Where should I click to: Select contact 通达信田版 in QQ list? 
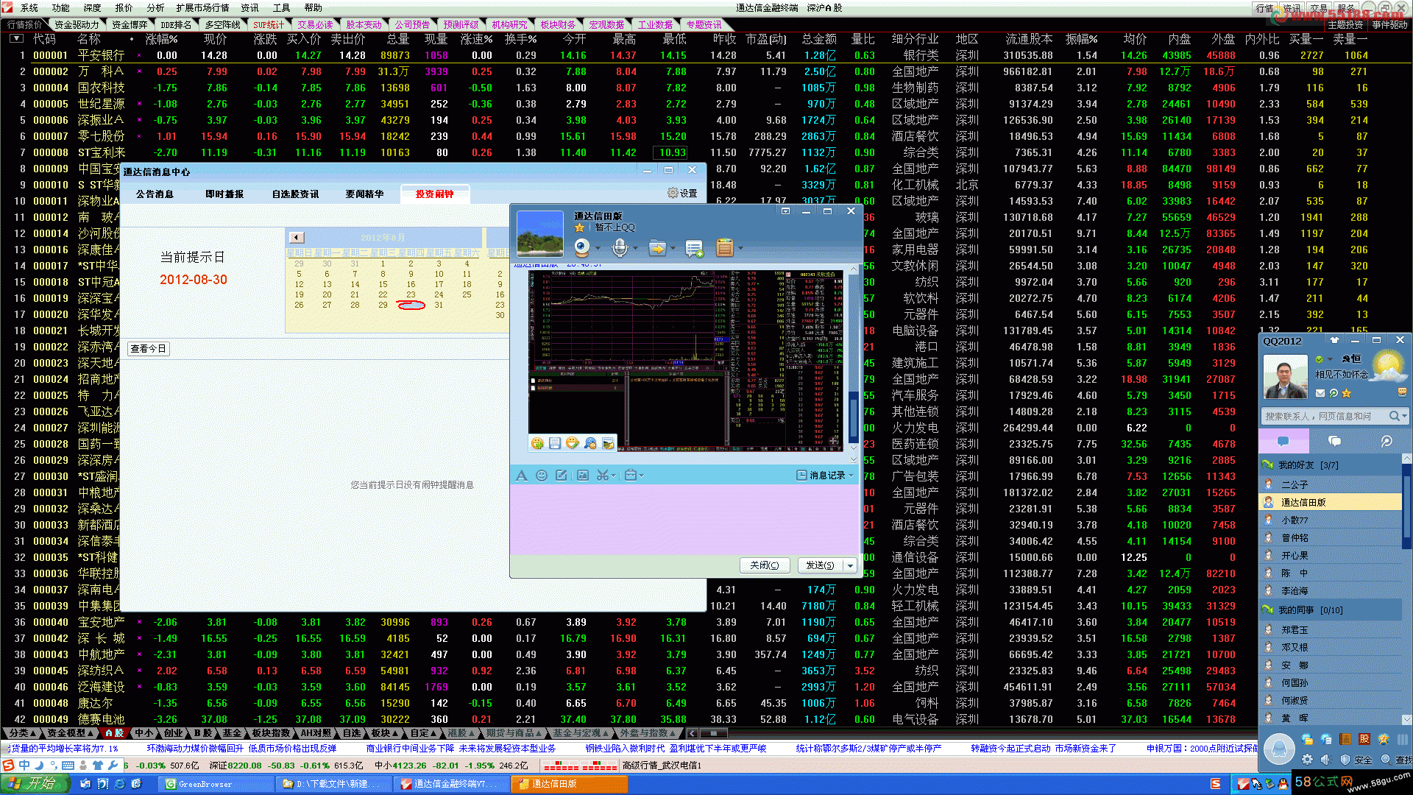pyautogui.click(x=1331, y=502)
